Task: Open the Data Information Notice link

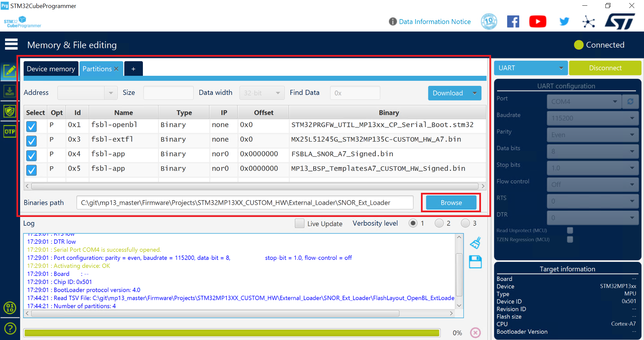Action: pos(435,22)
